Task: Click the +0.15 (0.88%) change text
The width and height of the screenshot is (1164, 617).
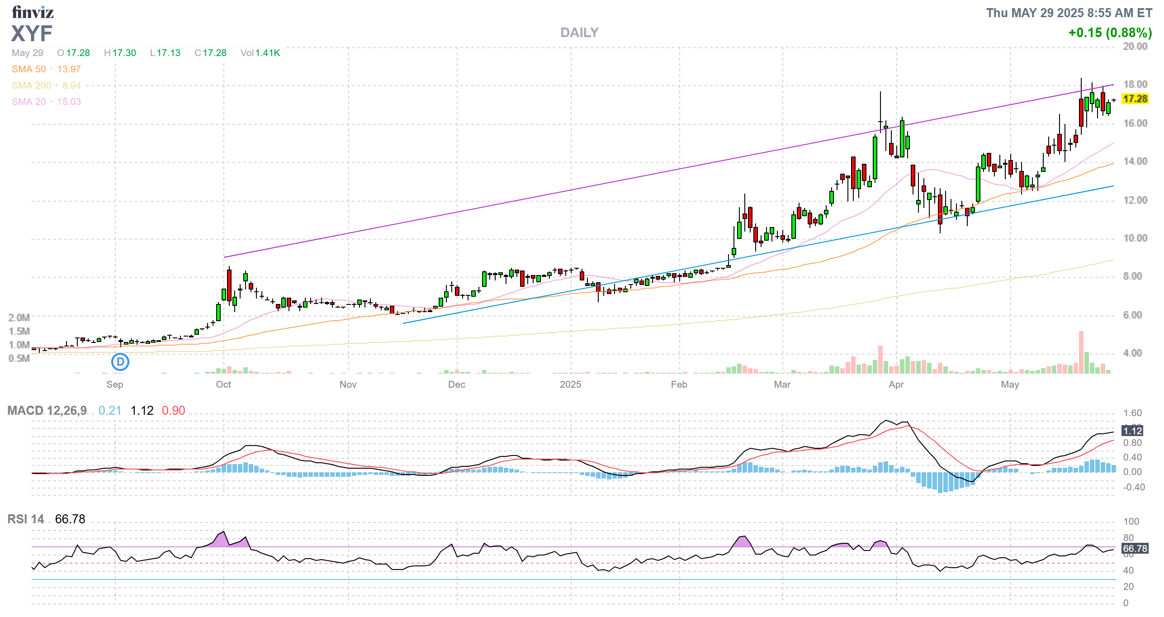Action: pyautogui.click(x=1110, y=33)
